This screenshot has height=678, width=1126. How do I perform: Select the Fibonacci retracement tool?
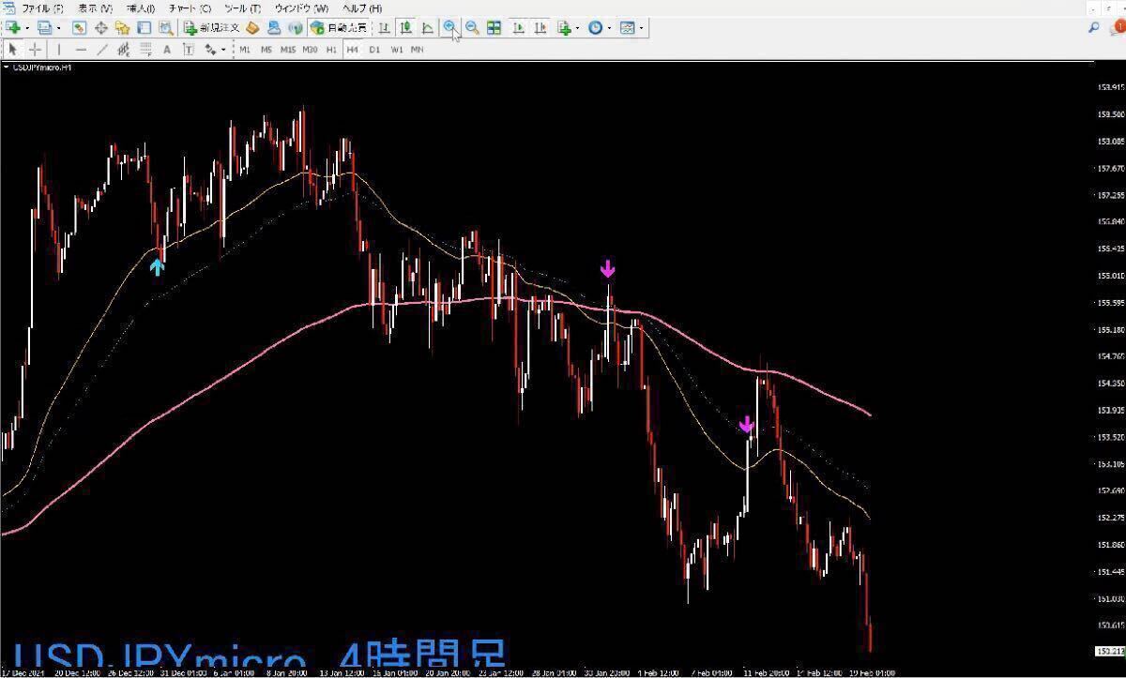point(145,49)
